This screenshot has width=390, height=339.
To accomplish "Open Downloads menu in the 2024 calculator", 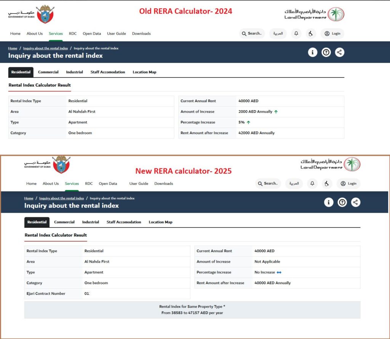I will [x=141, y=33].
